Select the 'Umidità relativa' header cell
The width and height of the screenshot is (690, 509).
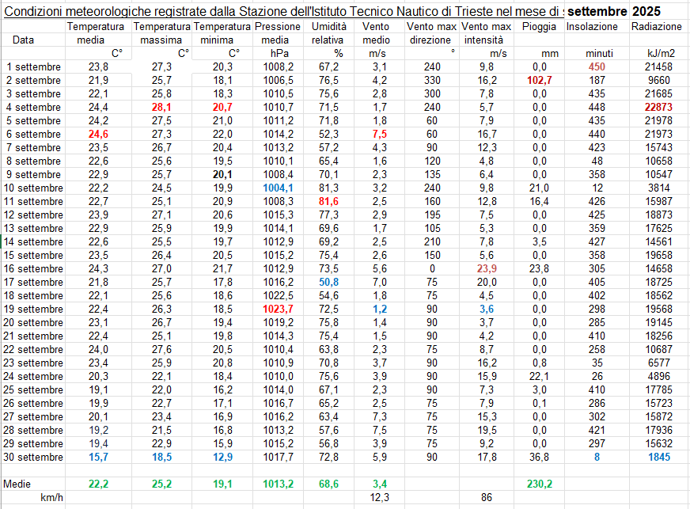[x=327, y=32]
